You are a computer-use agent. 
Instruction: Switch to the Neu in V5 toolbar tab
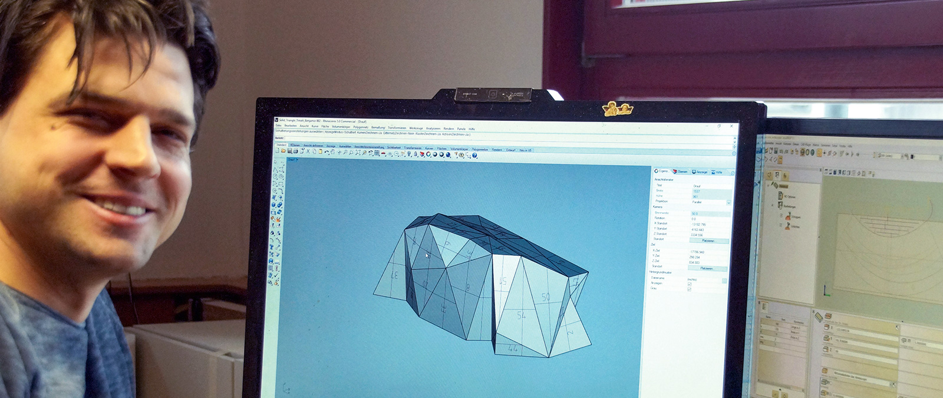(x=525, y=150)
